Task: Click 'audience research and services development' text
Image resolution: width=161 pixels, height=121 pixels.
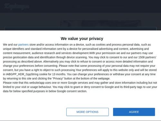Action: 60,53
